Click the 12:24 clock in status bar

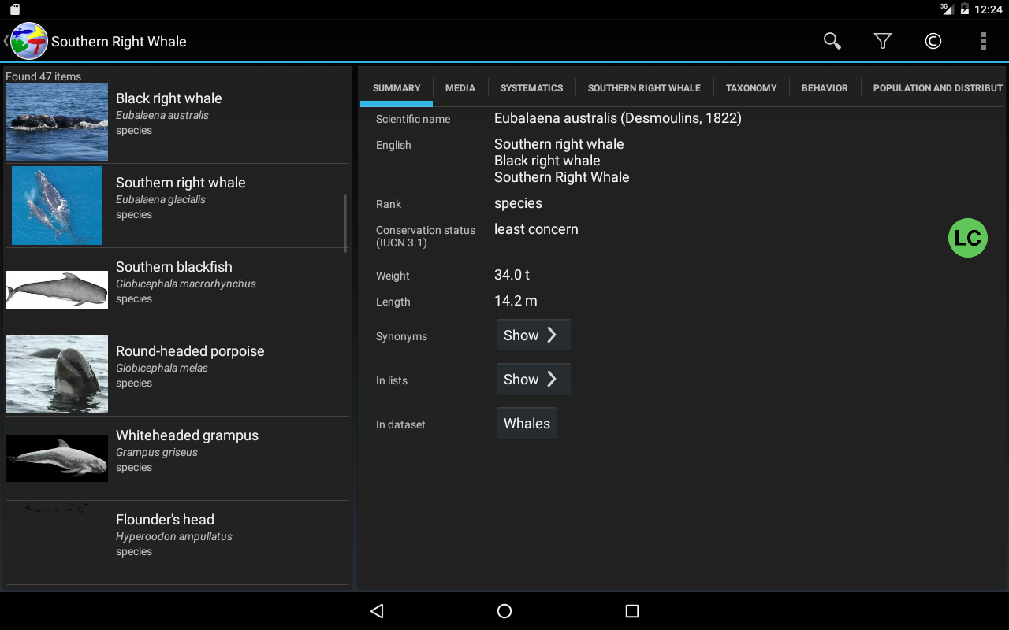pos(989,9)
